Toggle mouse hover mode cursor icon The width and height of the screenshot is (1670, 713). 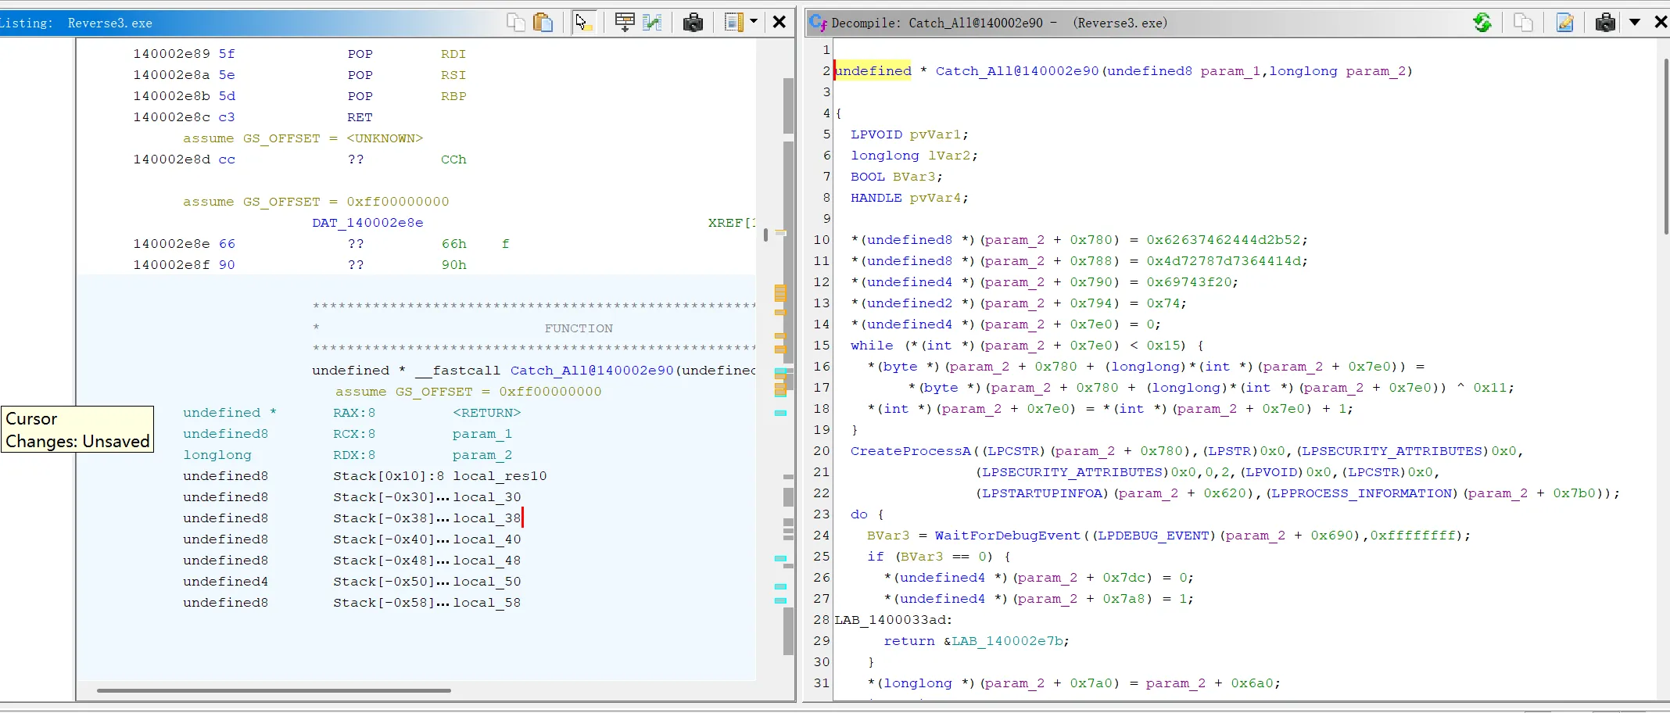[x=583, y=22]
